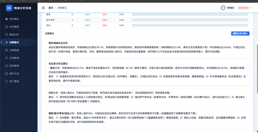258x132 pixels.
Task: Click the 膨化零食 category cell
Action: click(x=50, y=20)
